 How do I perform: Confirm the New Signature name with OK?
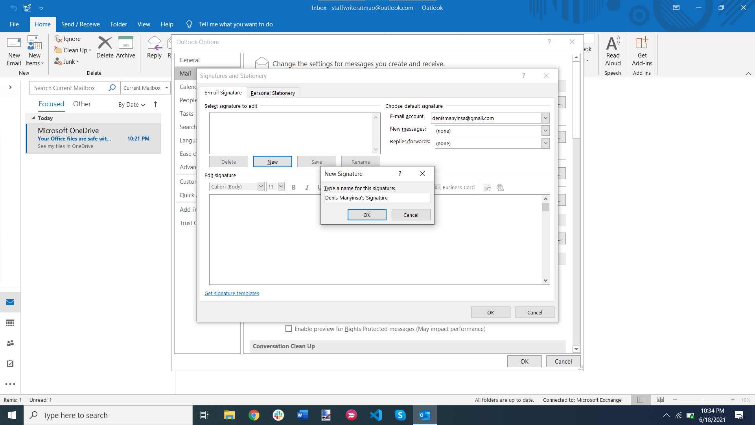coord(366,214)
